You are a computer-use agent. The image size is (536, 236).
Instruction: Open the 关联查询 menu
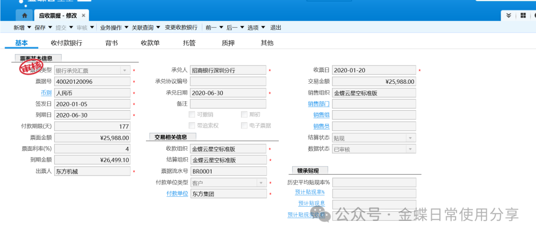[x=146, y=28]
